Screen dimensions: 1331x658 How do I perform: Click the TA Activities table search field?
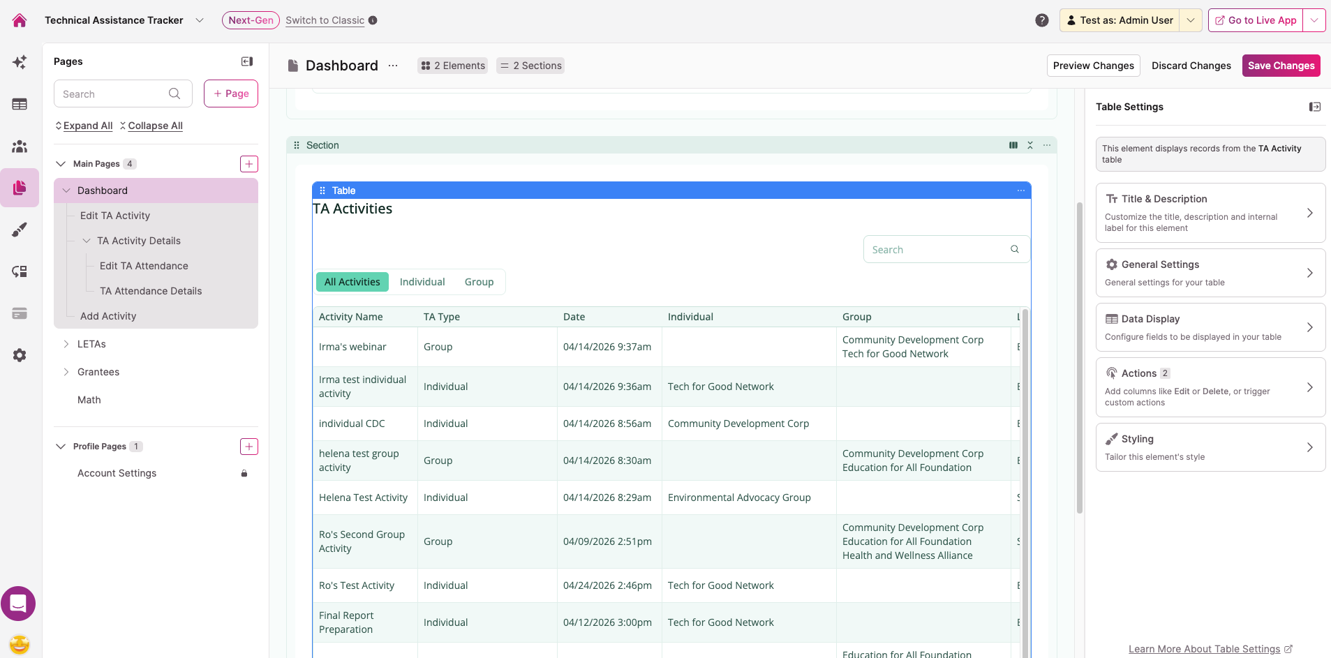pyautogui.click(x=946, y=249)
